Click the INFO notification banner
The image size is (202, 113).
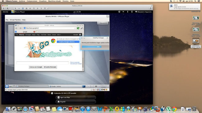185,7
